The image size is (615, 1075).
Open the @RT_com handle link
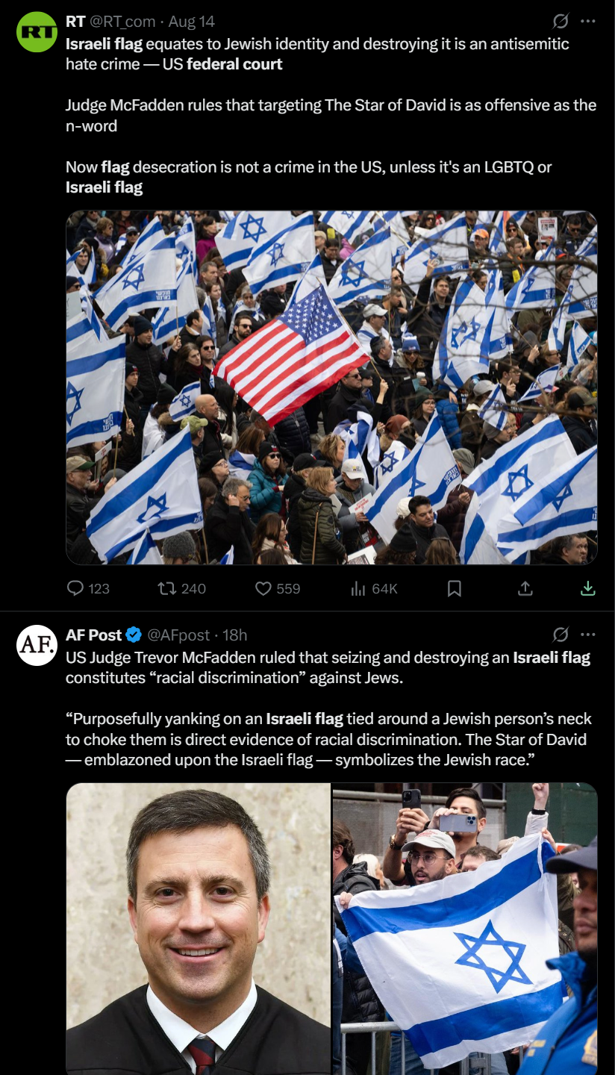tap(124, 21)
